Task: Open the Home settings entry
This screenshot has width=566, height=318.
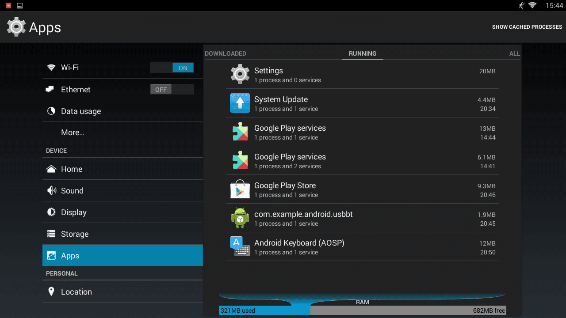Action: (122, 169)
